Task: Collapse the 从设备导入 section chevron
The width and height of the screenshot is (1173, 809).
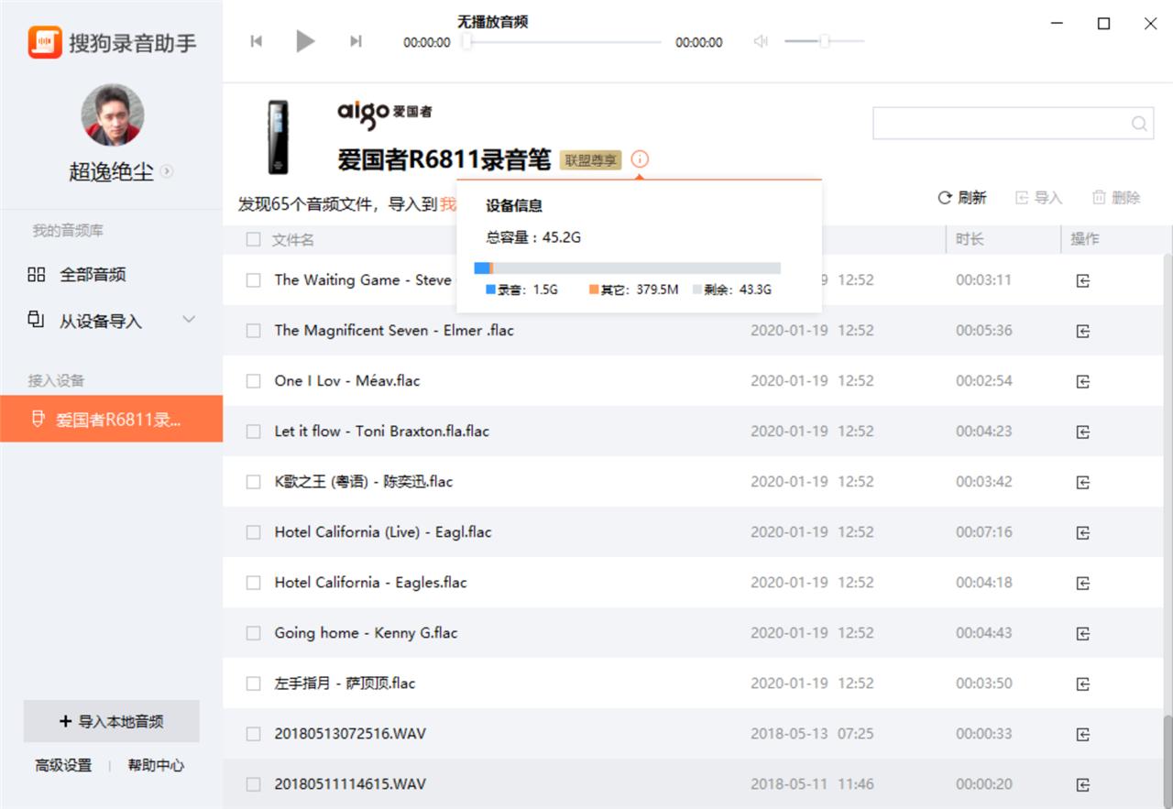Action: [189, 321]
